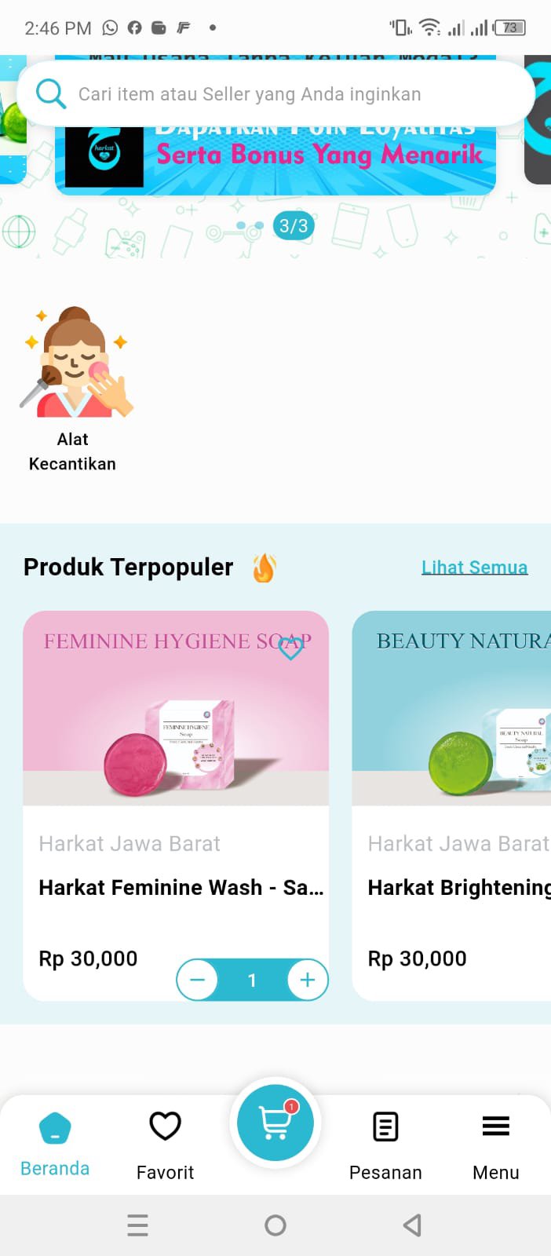Image resolution: width=551 pixels, height=1256 pixels.
Task: Open the Alat Kecantikan category icon
Action: tap(76, 362)
